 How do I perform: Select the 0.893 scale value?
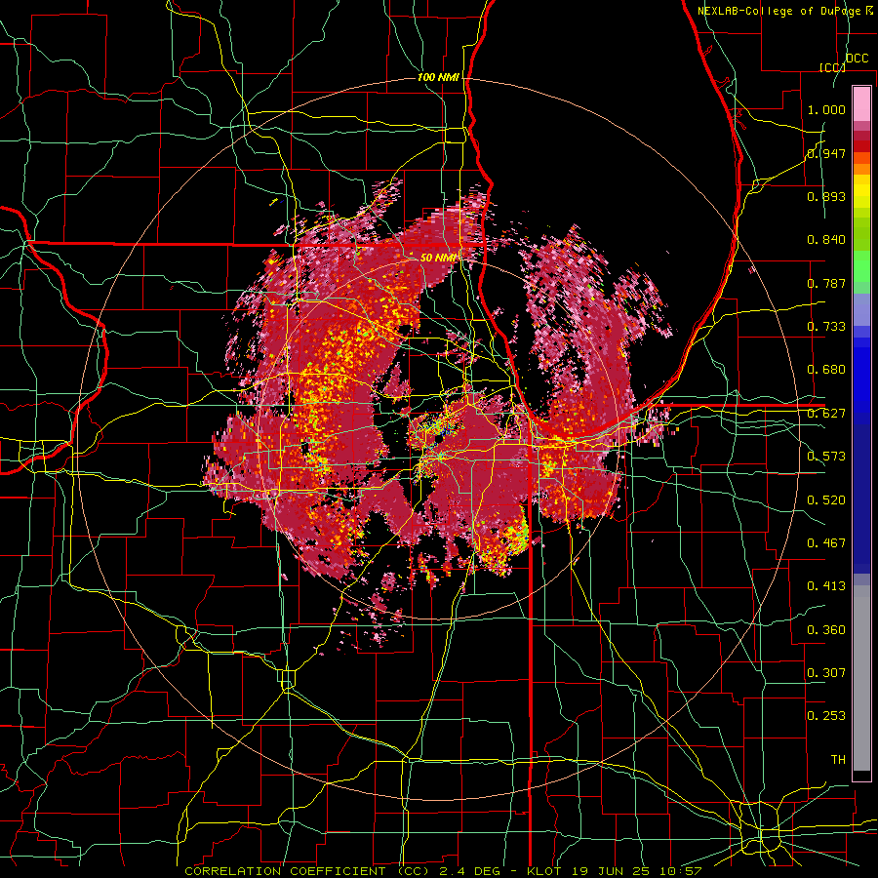click(x=826, y=196)
